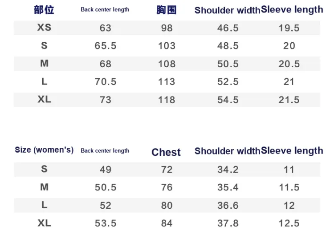334x251 pixels.
Task: Select the 部位 header label
Action: tap(44, 10)
